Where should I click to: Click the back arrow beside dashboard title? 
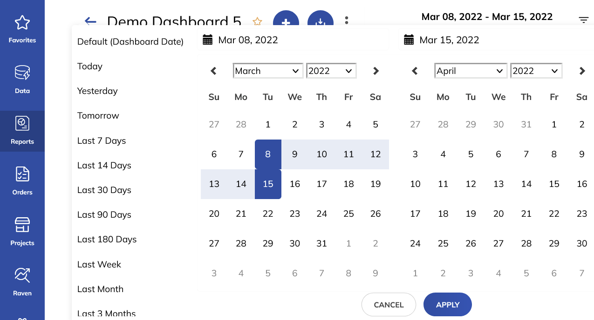tap(90, 21)
